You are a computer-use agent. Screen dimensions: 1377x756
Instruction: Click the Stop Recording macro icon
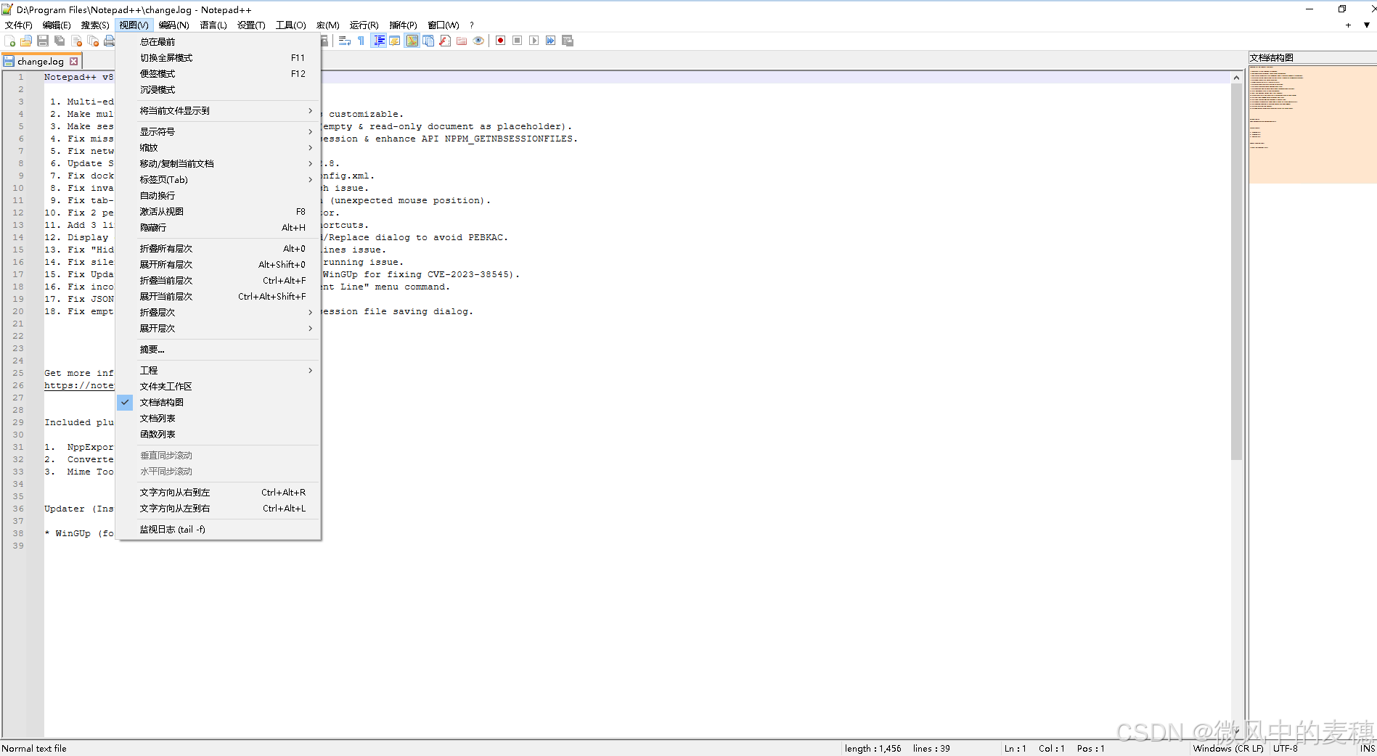(x=517, y=41)
